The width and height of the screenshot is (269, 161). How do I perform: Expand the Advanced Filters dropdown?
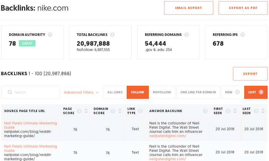coord(81,92)
